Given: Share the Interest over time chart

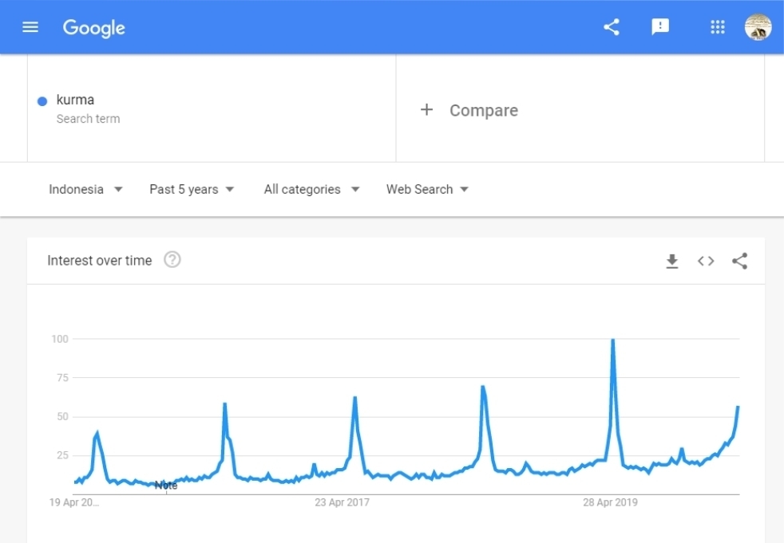Looking at the screenshot, I should pyautogui.click(x=740, y=261).
